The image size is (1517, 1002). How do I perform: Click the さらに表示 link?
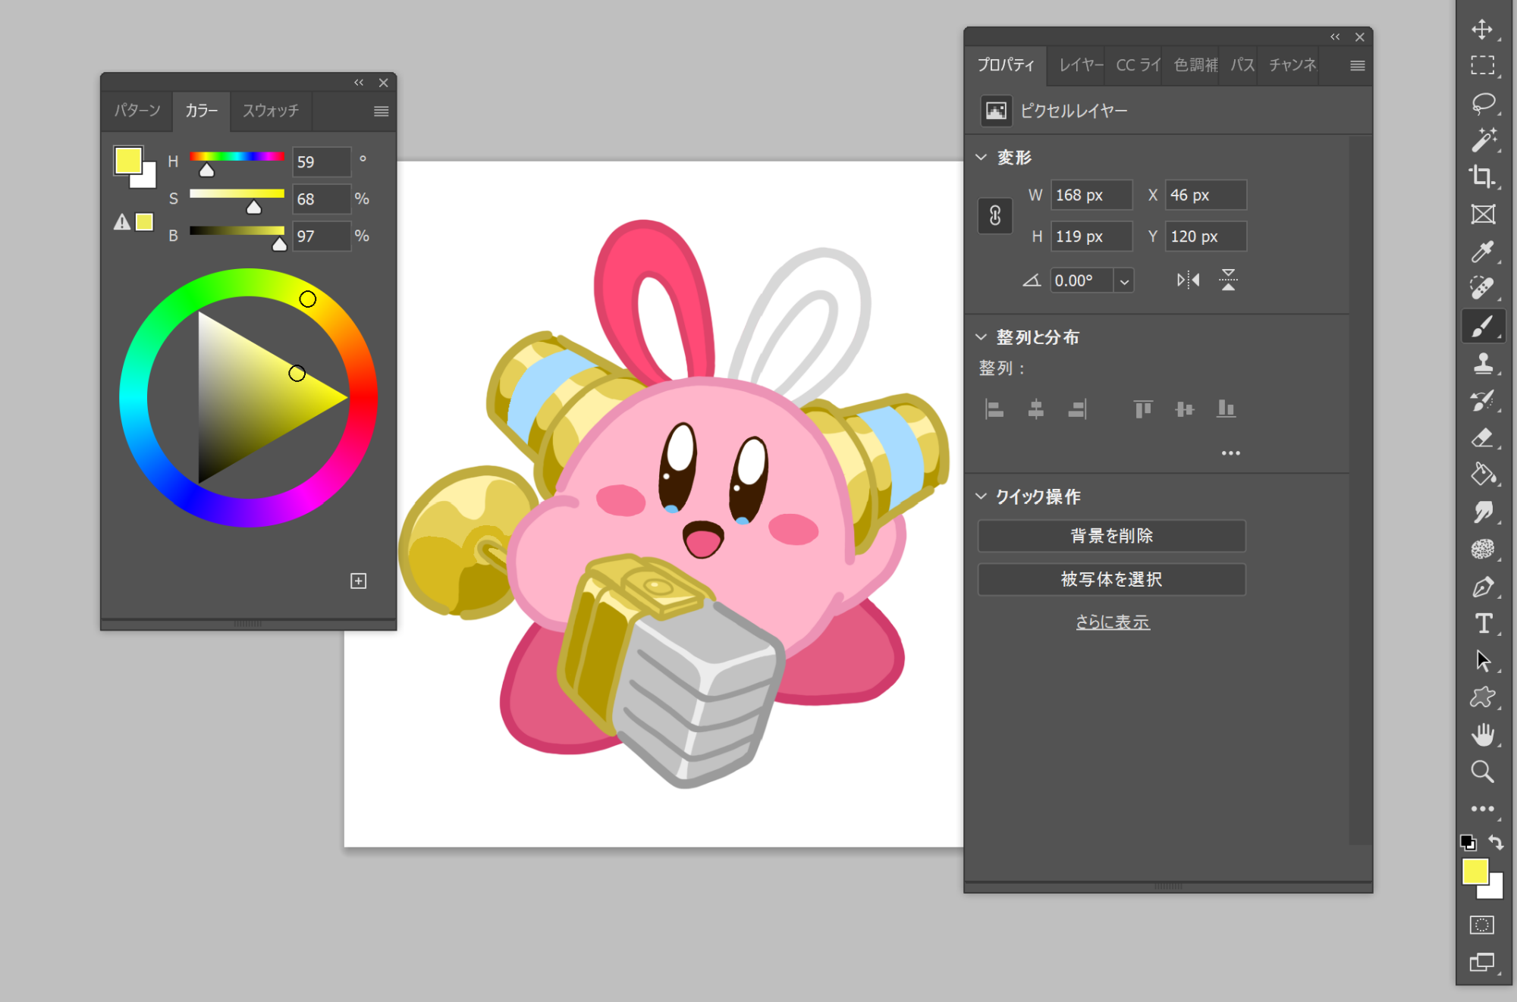point(1113,622)
